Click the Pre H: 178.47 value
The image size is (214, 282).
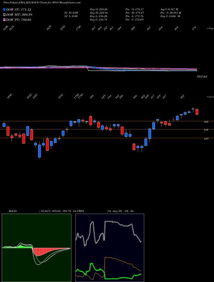[x=135, y=12]
